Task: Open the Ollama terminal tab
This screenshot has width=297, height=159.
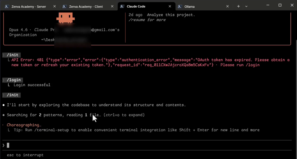Action: pos(189,7)
